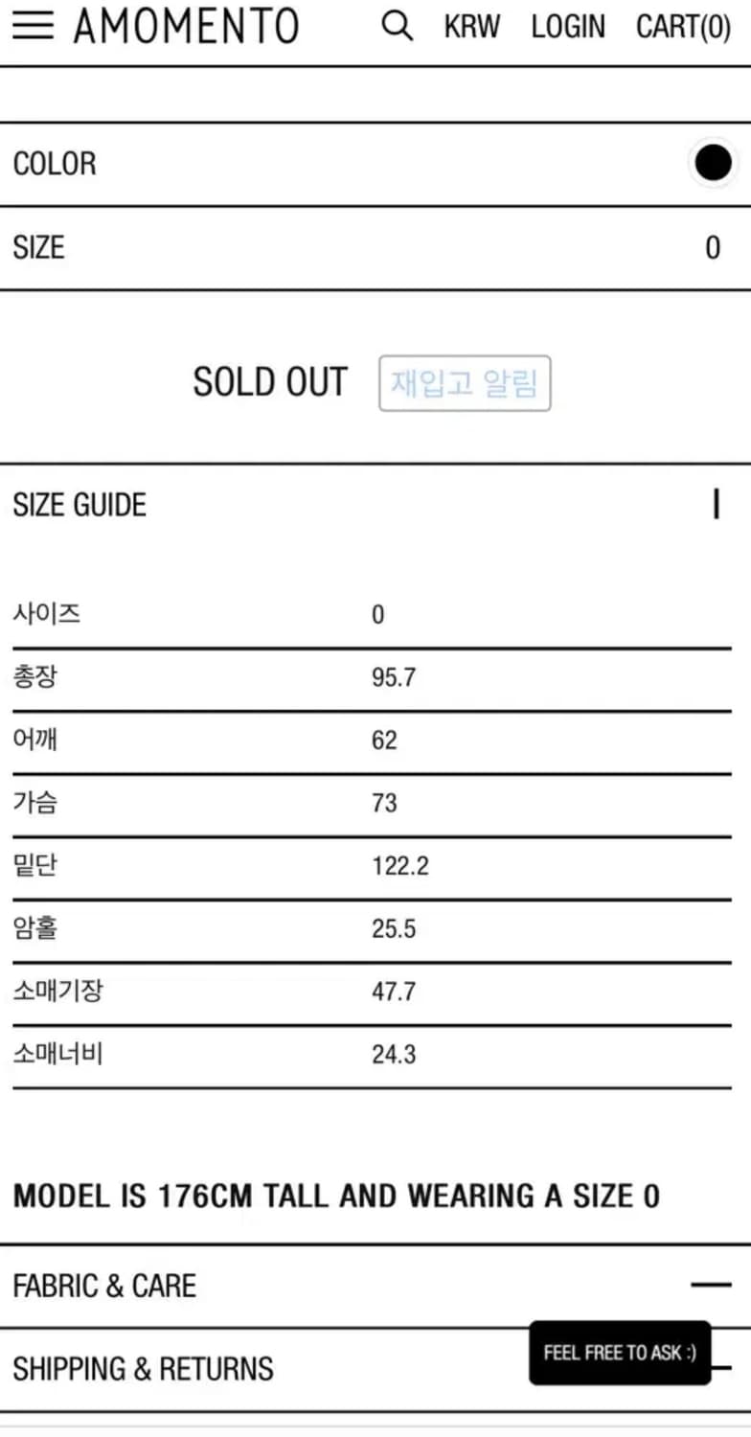Select the COLOR row header
Viewport: 751px width, 1437px height.
tap(55, 163)
